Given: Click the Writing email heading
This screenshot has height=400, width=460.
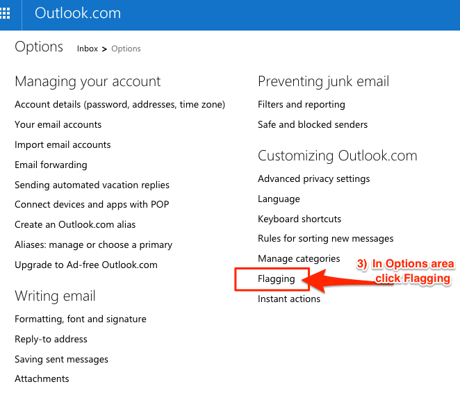Looking at the screenshot, I should coord(55,296).
